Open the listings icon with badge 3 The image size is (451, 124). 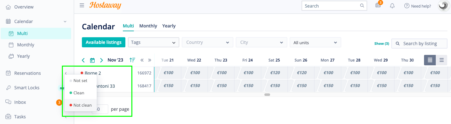pos(378,5)
